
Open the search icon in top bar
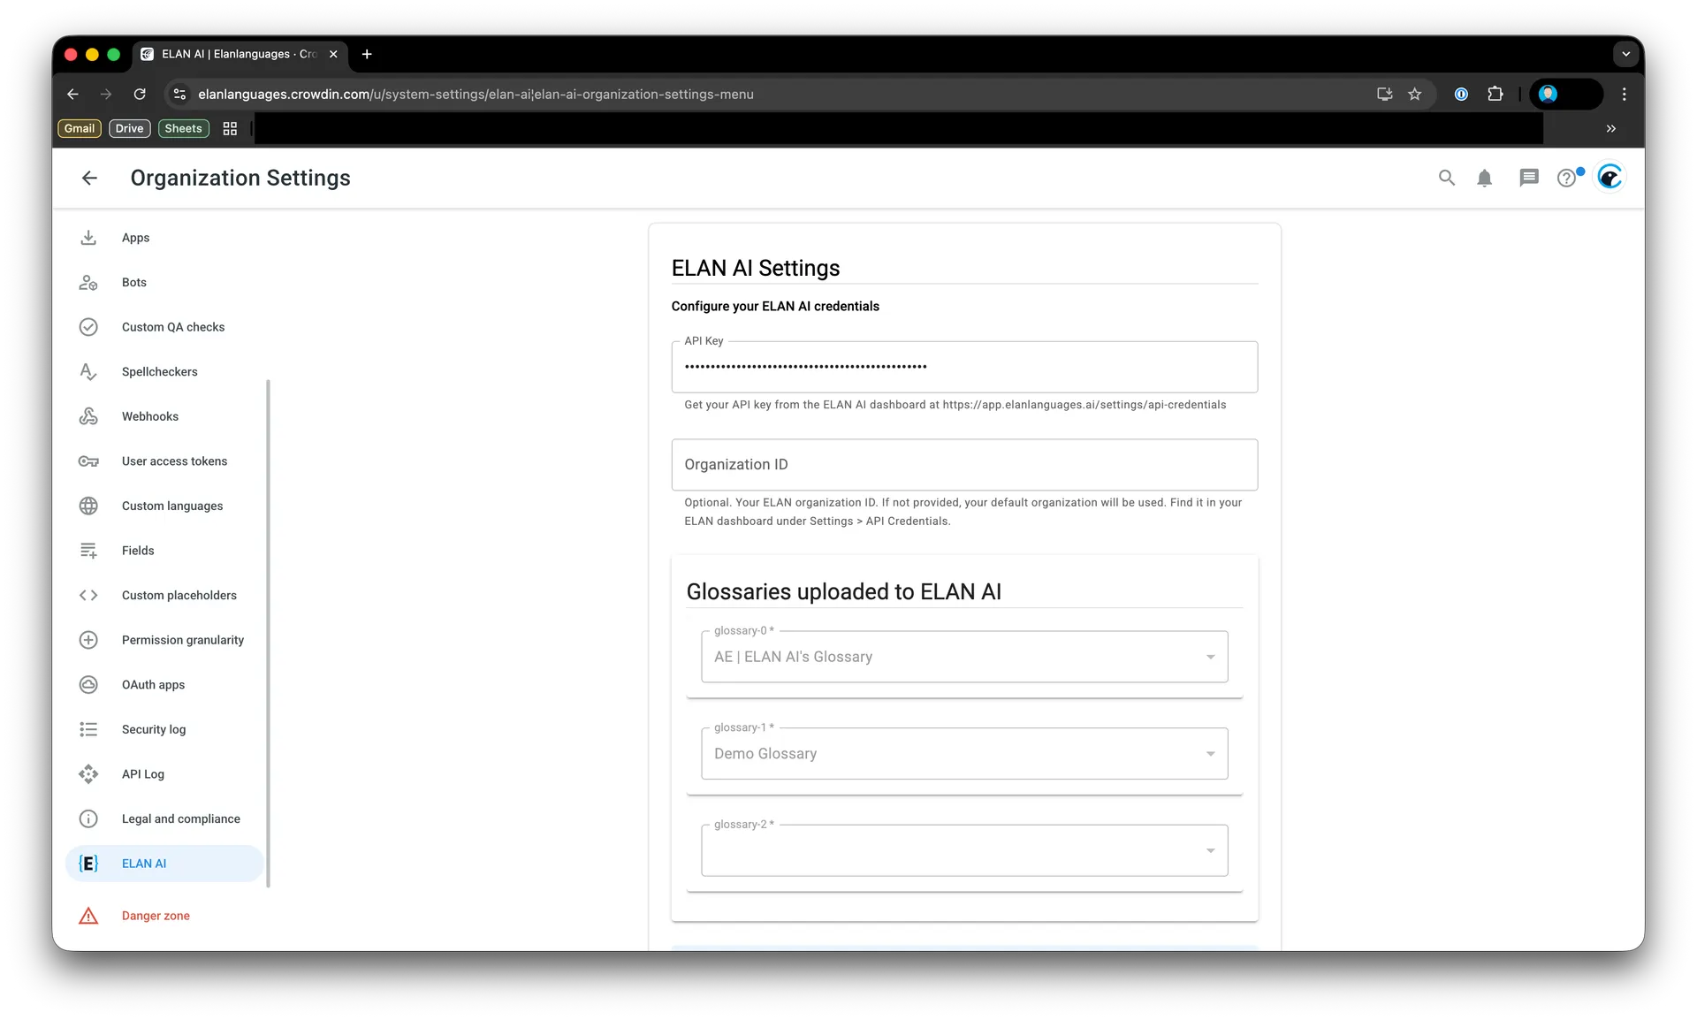(1447, 178)
